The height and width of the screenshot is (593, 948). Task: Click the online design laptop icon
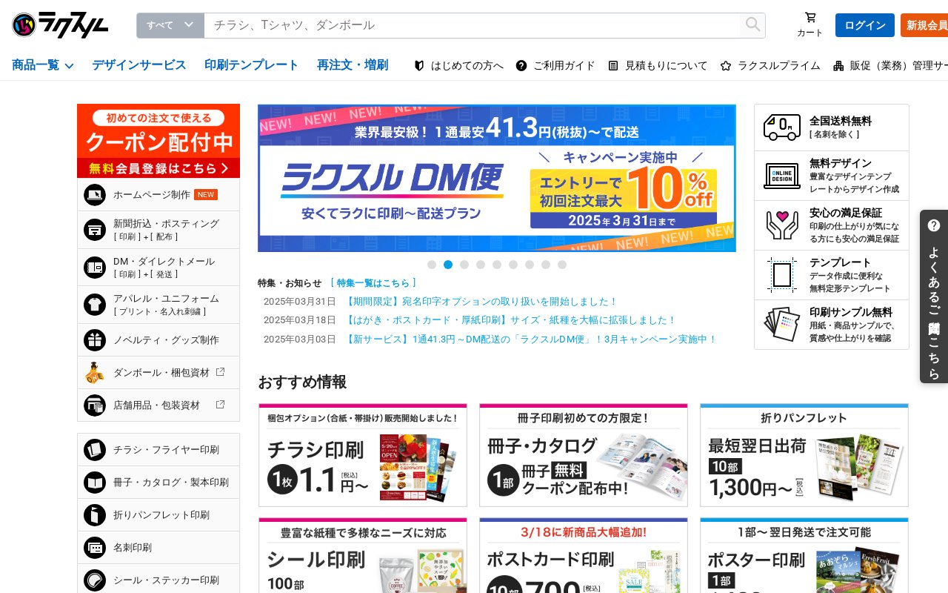click(x=782, y=176)
